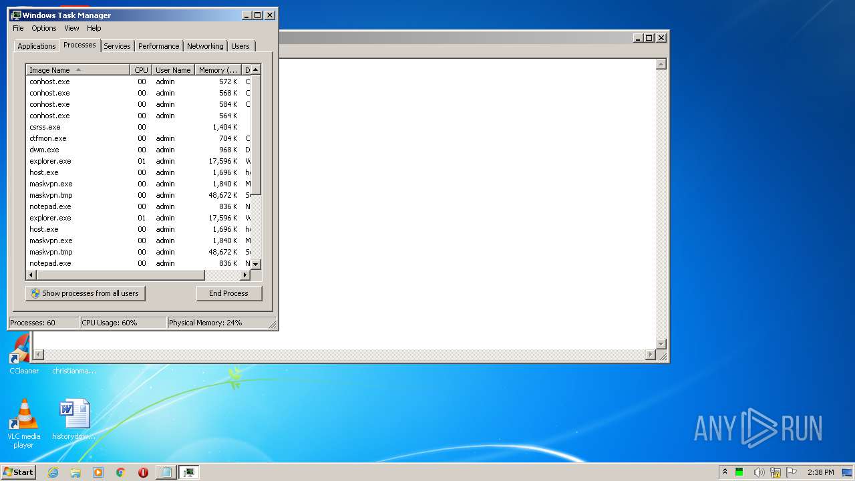Click the green CPU meter tray icon
The height and width of the screenshot is (481, 855).
click(739, 472)
